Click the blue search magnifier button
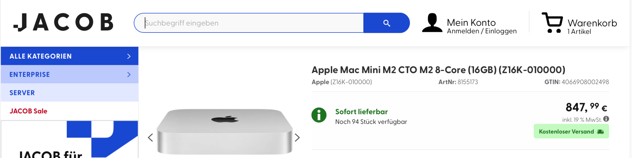The image size is (632, 158). click(x=386, y=23)
